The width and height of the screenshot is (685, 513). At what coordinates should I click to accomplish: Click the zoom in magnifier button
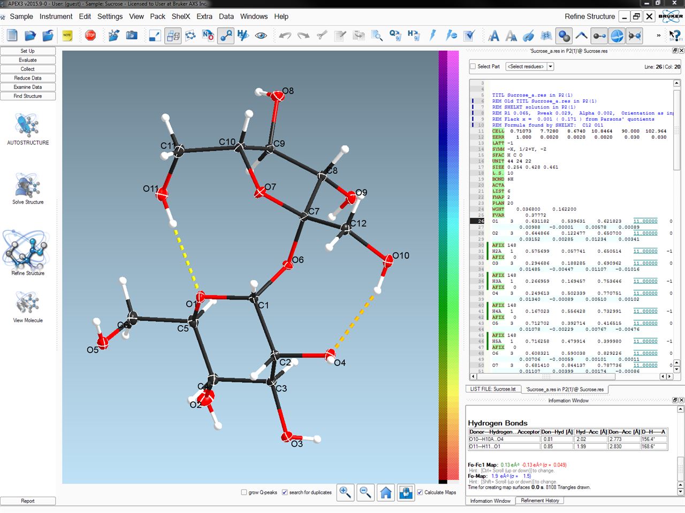(346, 492)
